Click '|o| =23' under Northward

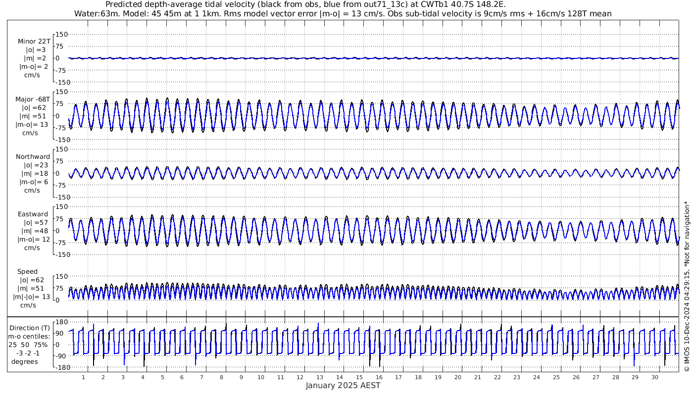click(x=36, y=165)
